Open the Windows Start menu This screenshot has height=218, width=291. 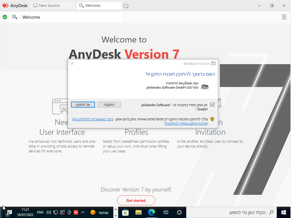click(284, 212)
